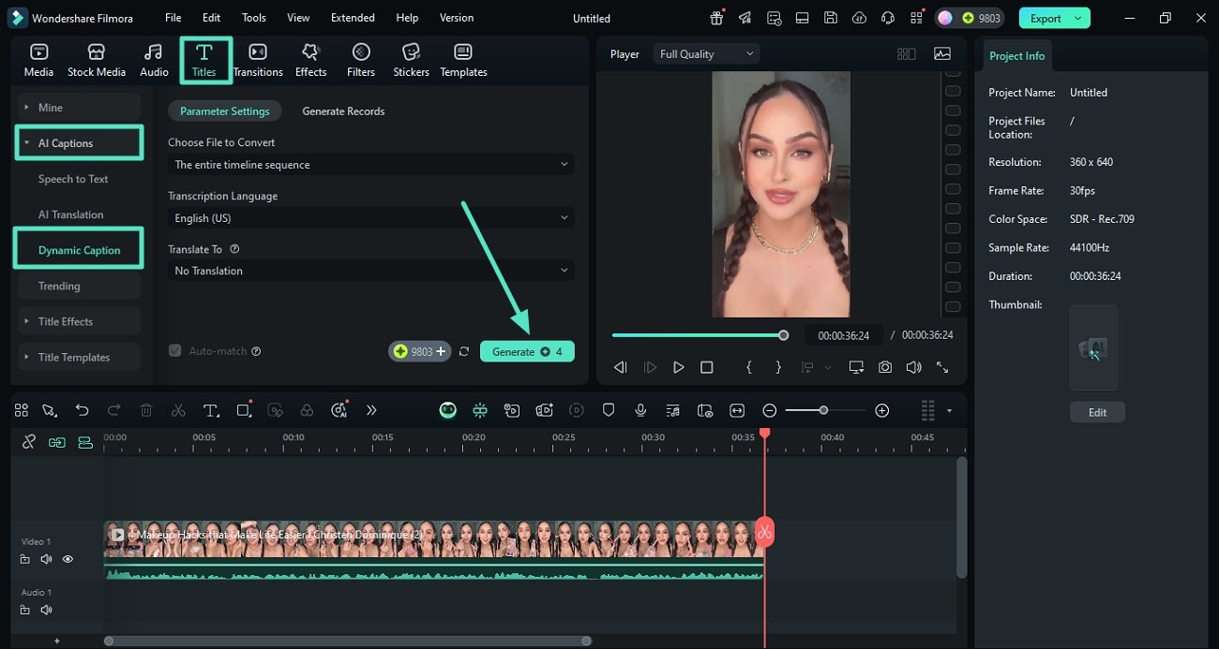Mute the Audio 1 track
Viewport: 1219px width, 649px height.
tap(46, 610)
